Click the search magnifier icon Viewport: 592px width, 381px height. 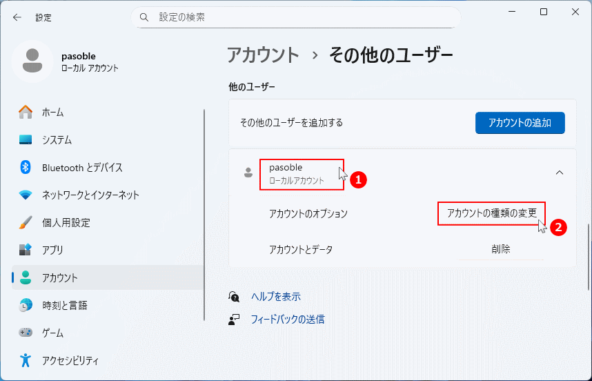point(144,17)
